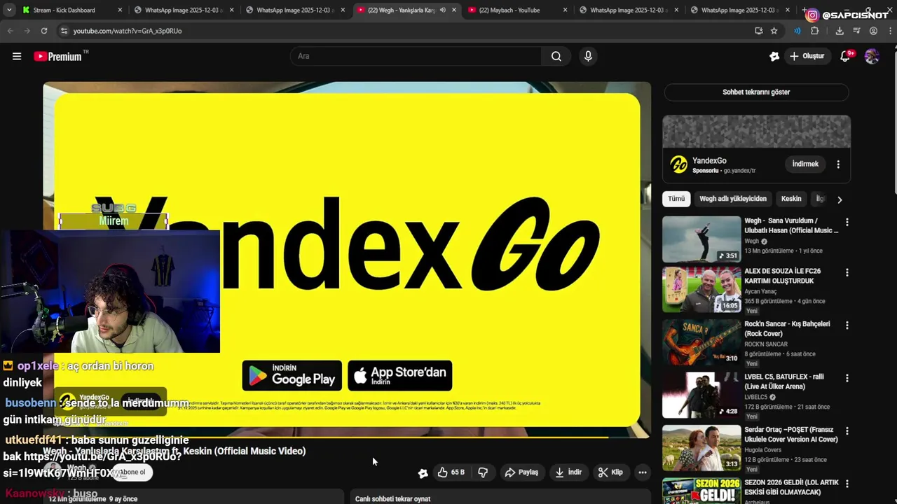
Task: Download the video with İndir button
Action: click(568, 472)
